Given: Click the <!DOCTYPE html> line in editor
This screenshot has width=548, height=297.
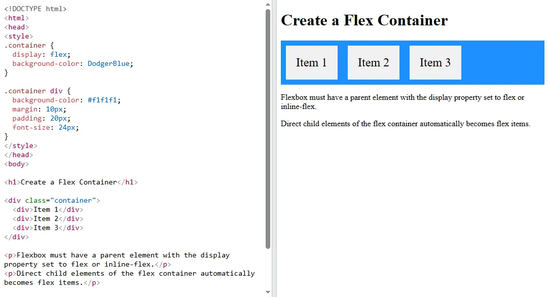Looking at the screenshot, I should tap(35, 9).
